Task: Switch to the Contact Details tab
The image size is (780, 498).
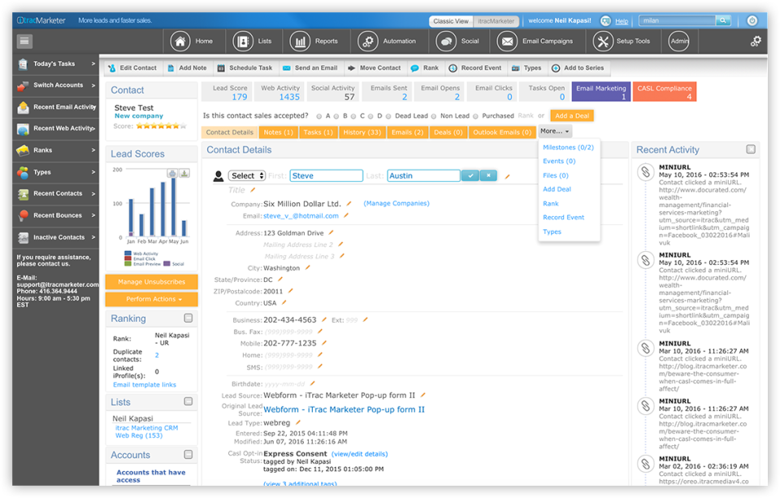Action: point(230,132)
